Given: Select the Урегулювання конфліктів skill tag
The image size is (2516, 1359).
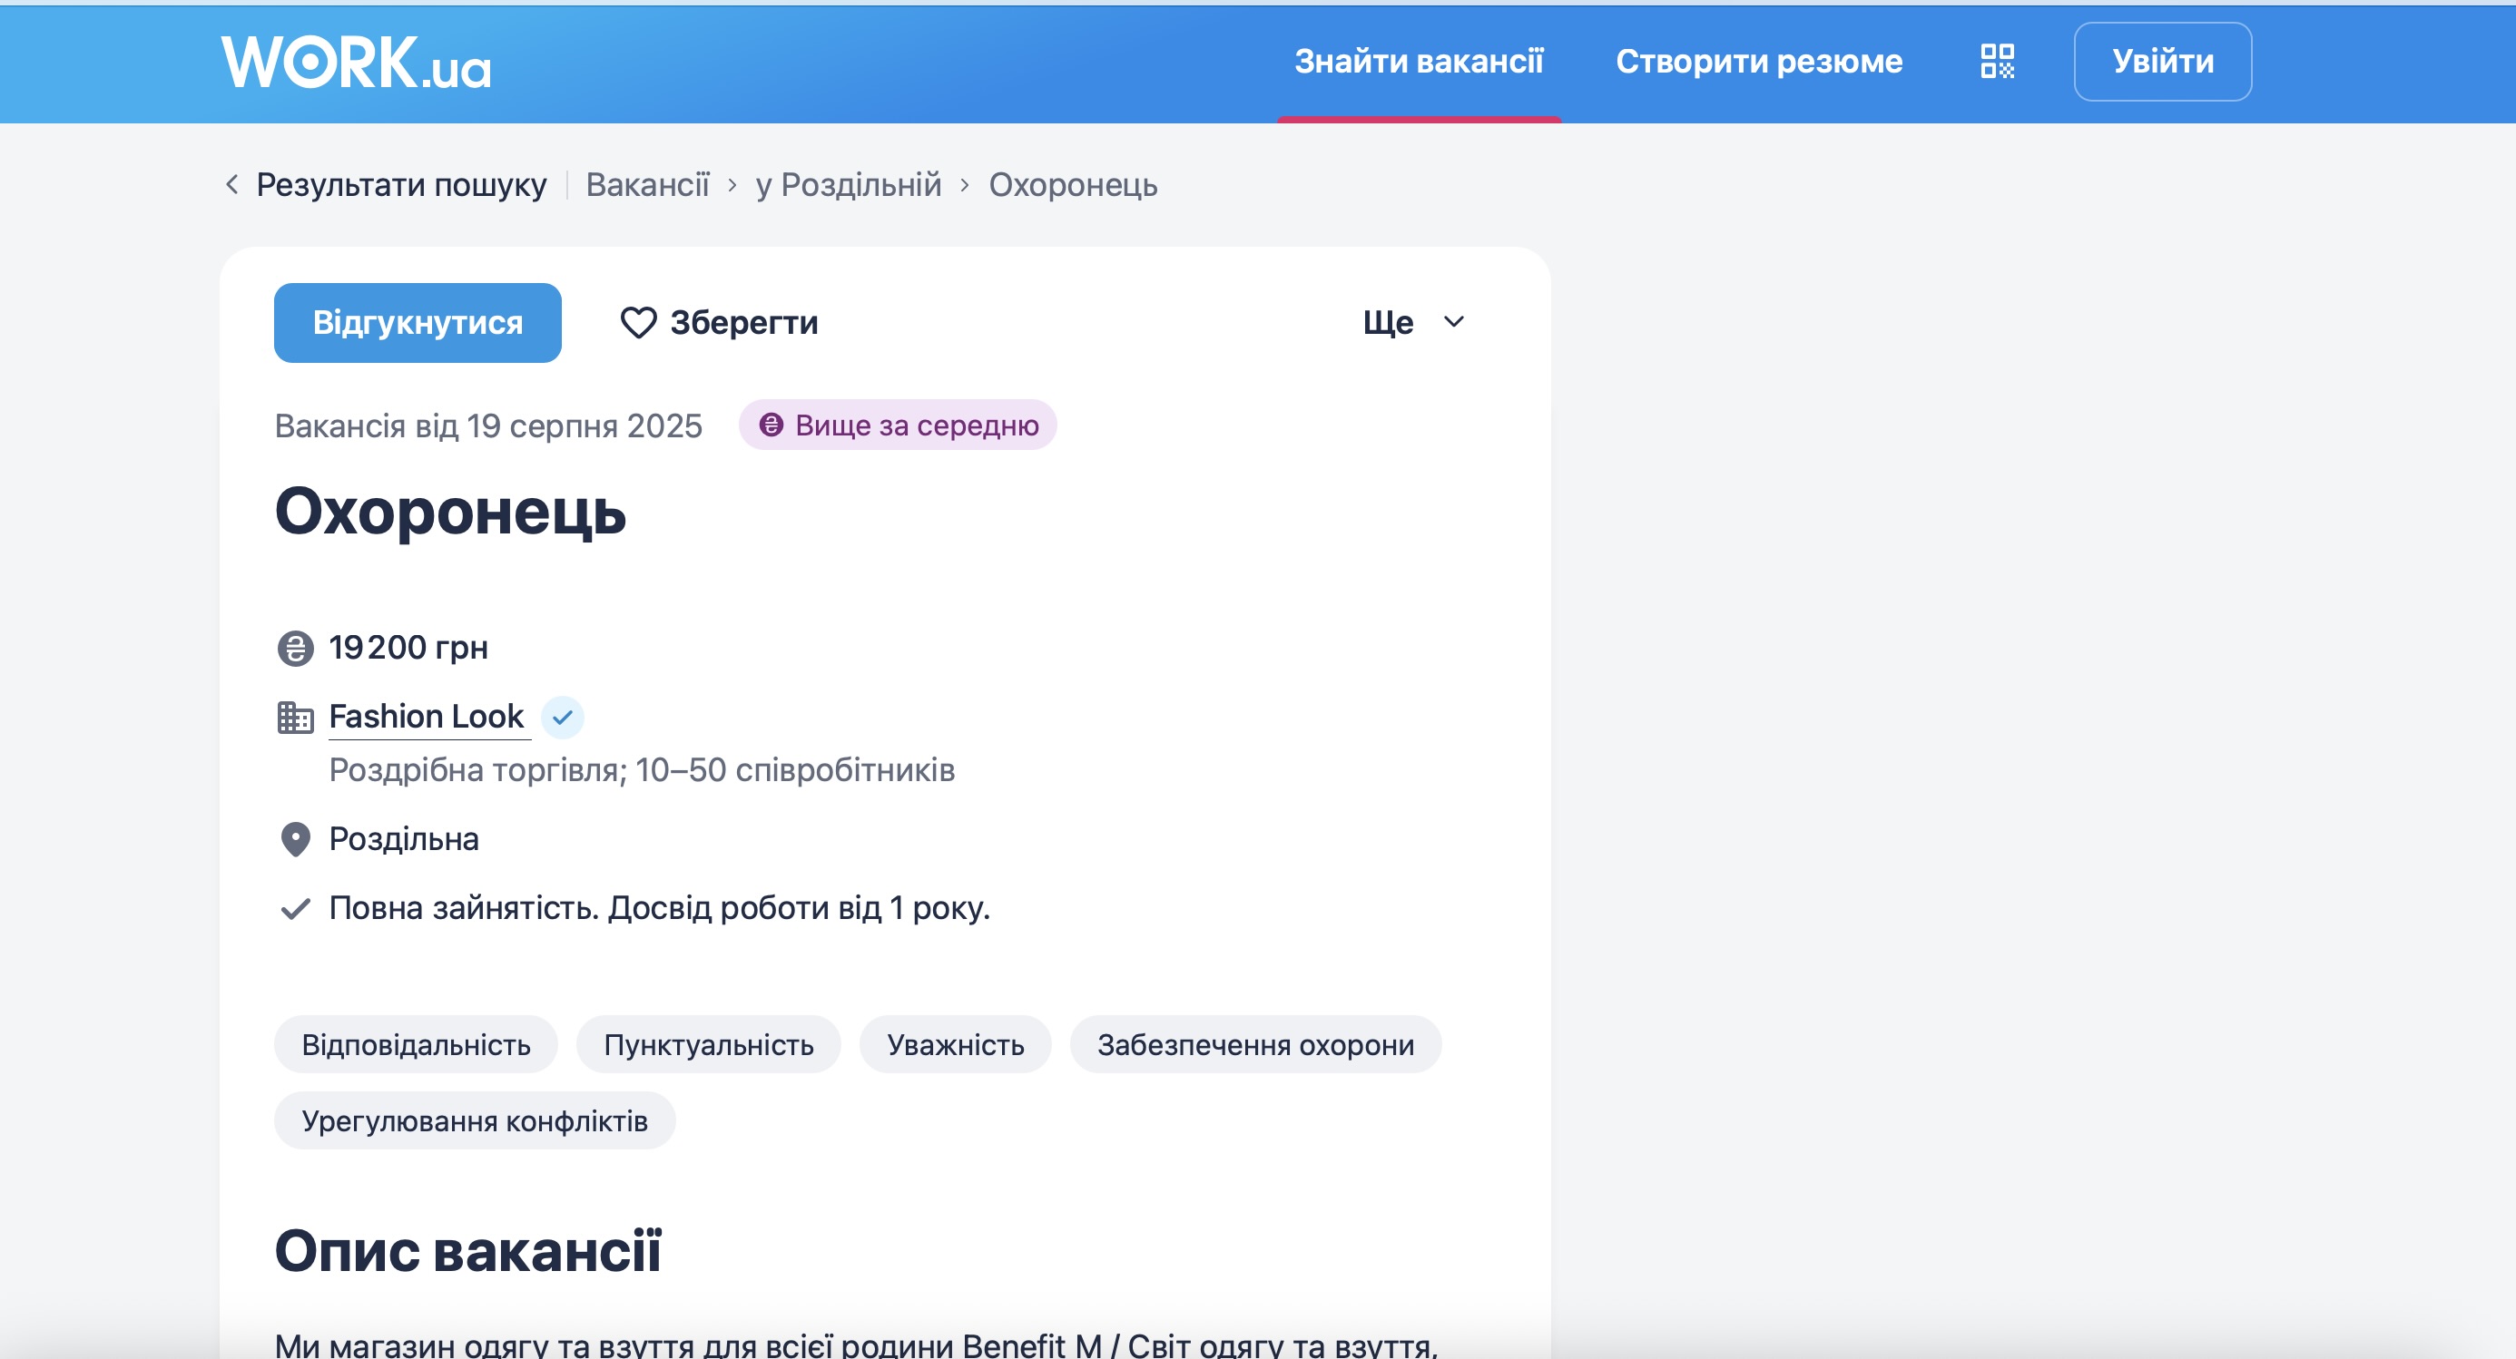Looking at the screenshot, I should coord(475,1120).
